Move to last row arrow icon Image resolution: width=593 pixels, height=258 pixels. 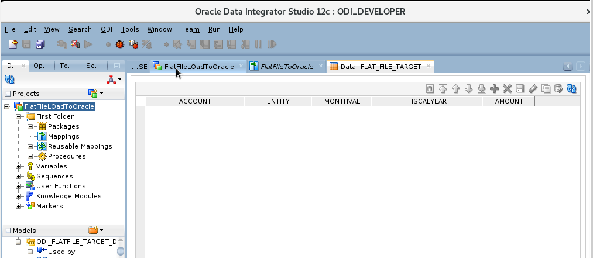481,89
